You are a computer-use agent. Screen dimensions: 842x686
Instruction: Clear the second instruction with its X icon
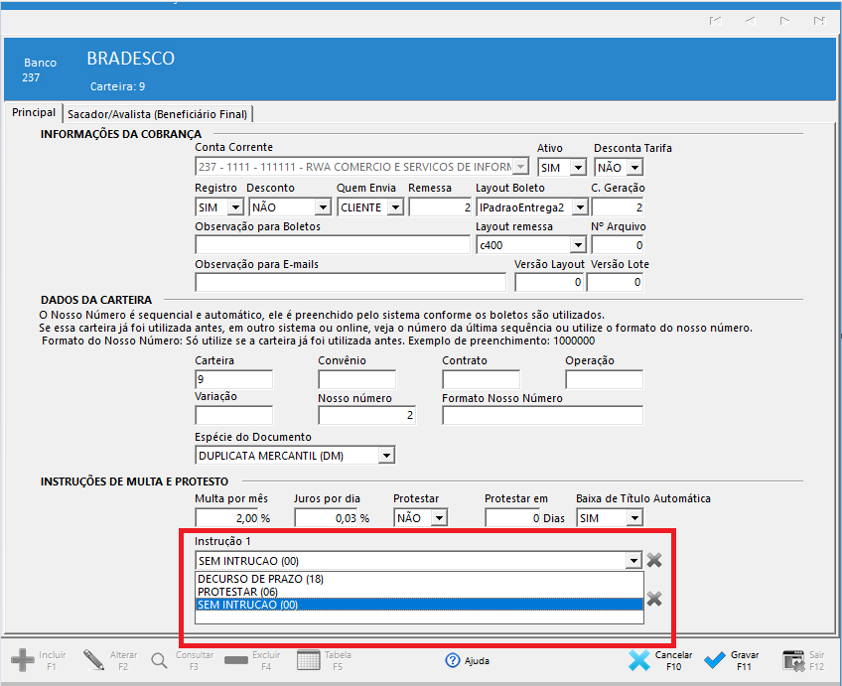[x=654, y=599]
